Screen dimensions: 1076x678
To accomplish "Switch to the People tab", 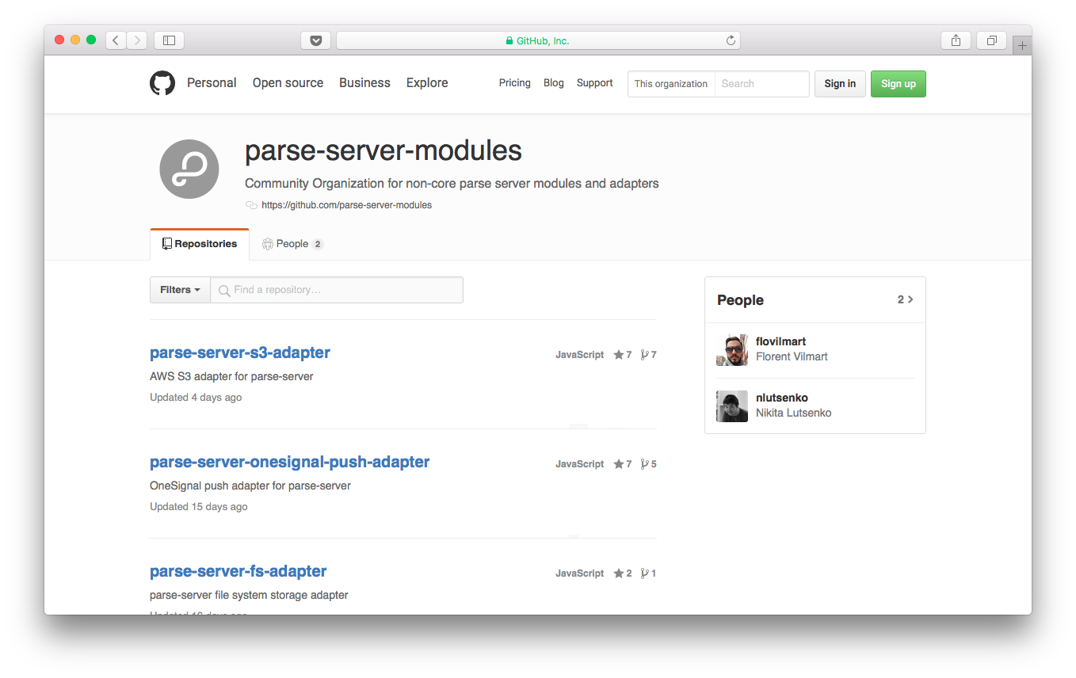I will click(292, 244).
